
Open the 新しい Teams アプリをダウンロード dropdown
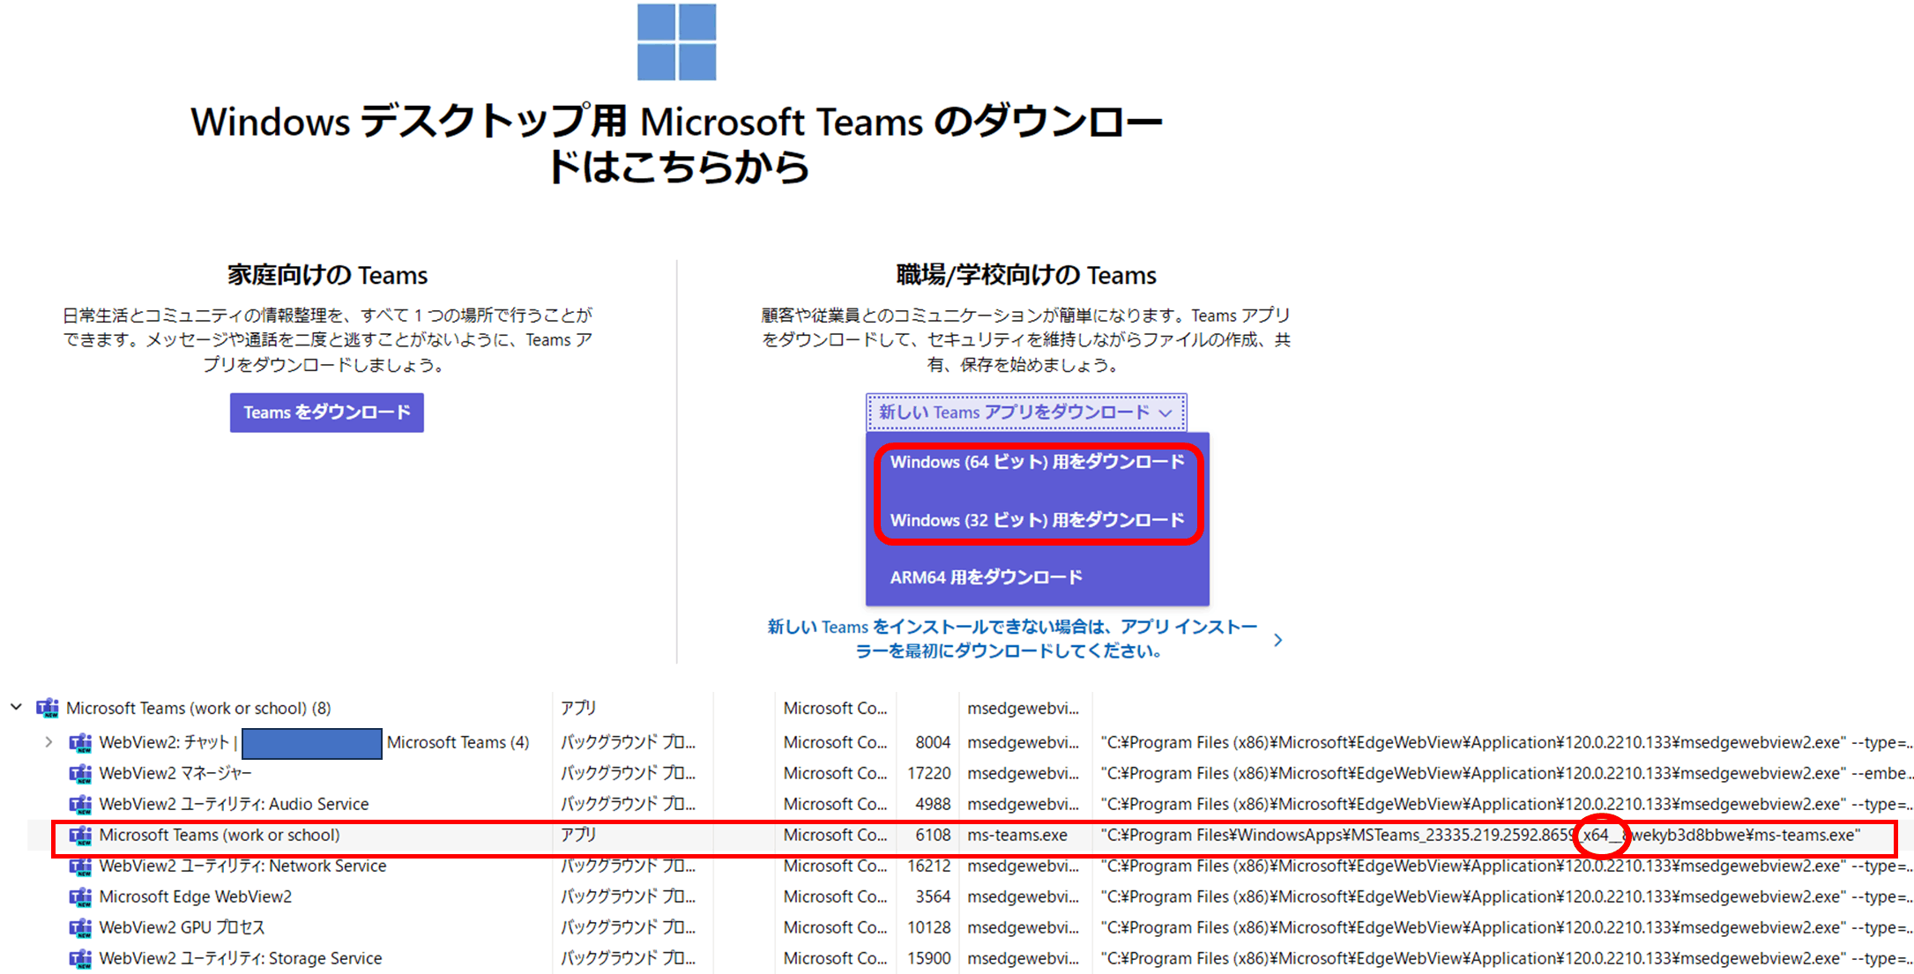click(x=1025, y=412)
